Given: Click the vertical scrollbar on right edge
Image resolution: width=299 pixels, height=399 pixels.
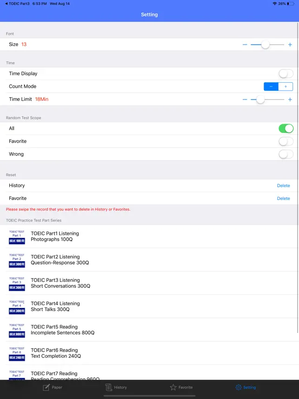Looking at the screenshot, I should tap(298, 178).
